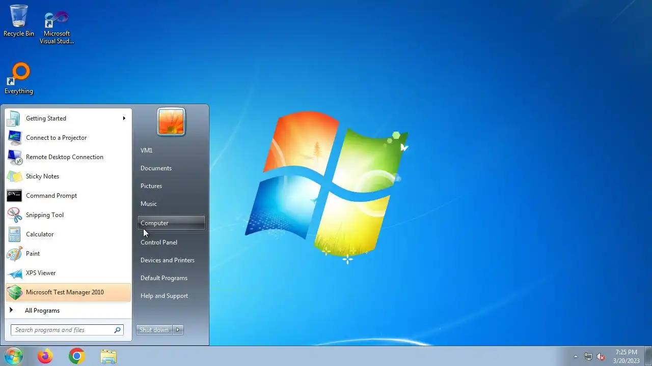652x366 pixels.
Task: Click the Calculator label
Action: pyautogui.click(x=40, y=234)
